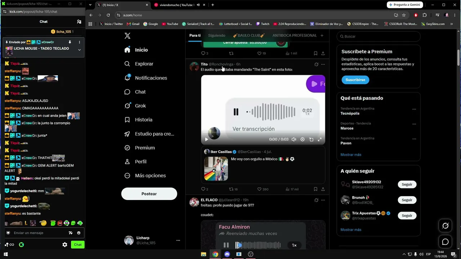Image resolution: width=461 pixels, height=259 pixels.
Task: Like Tito's tweet with 390 likes
Action: 263,189
